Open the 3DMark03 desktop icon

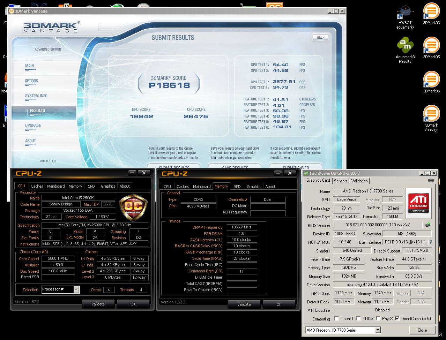point(431,14)
